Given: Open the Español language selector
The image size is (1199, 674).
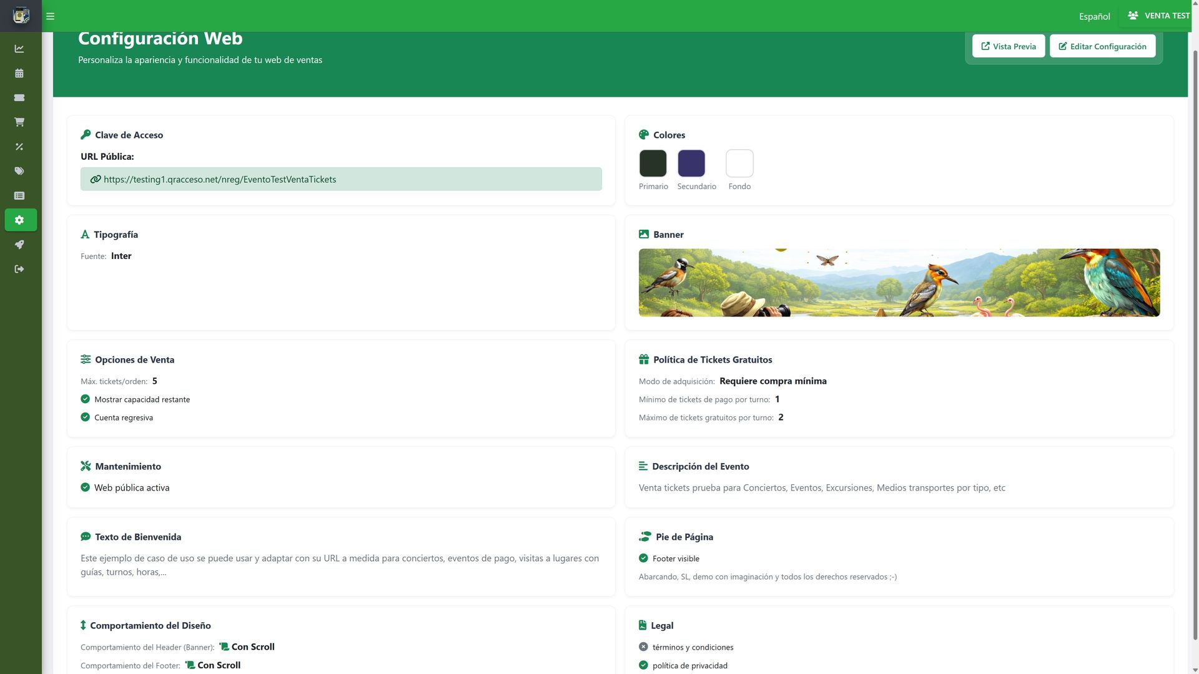Looking at the screenshot, I should [x=1094, y=16].
